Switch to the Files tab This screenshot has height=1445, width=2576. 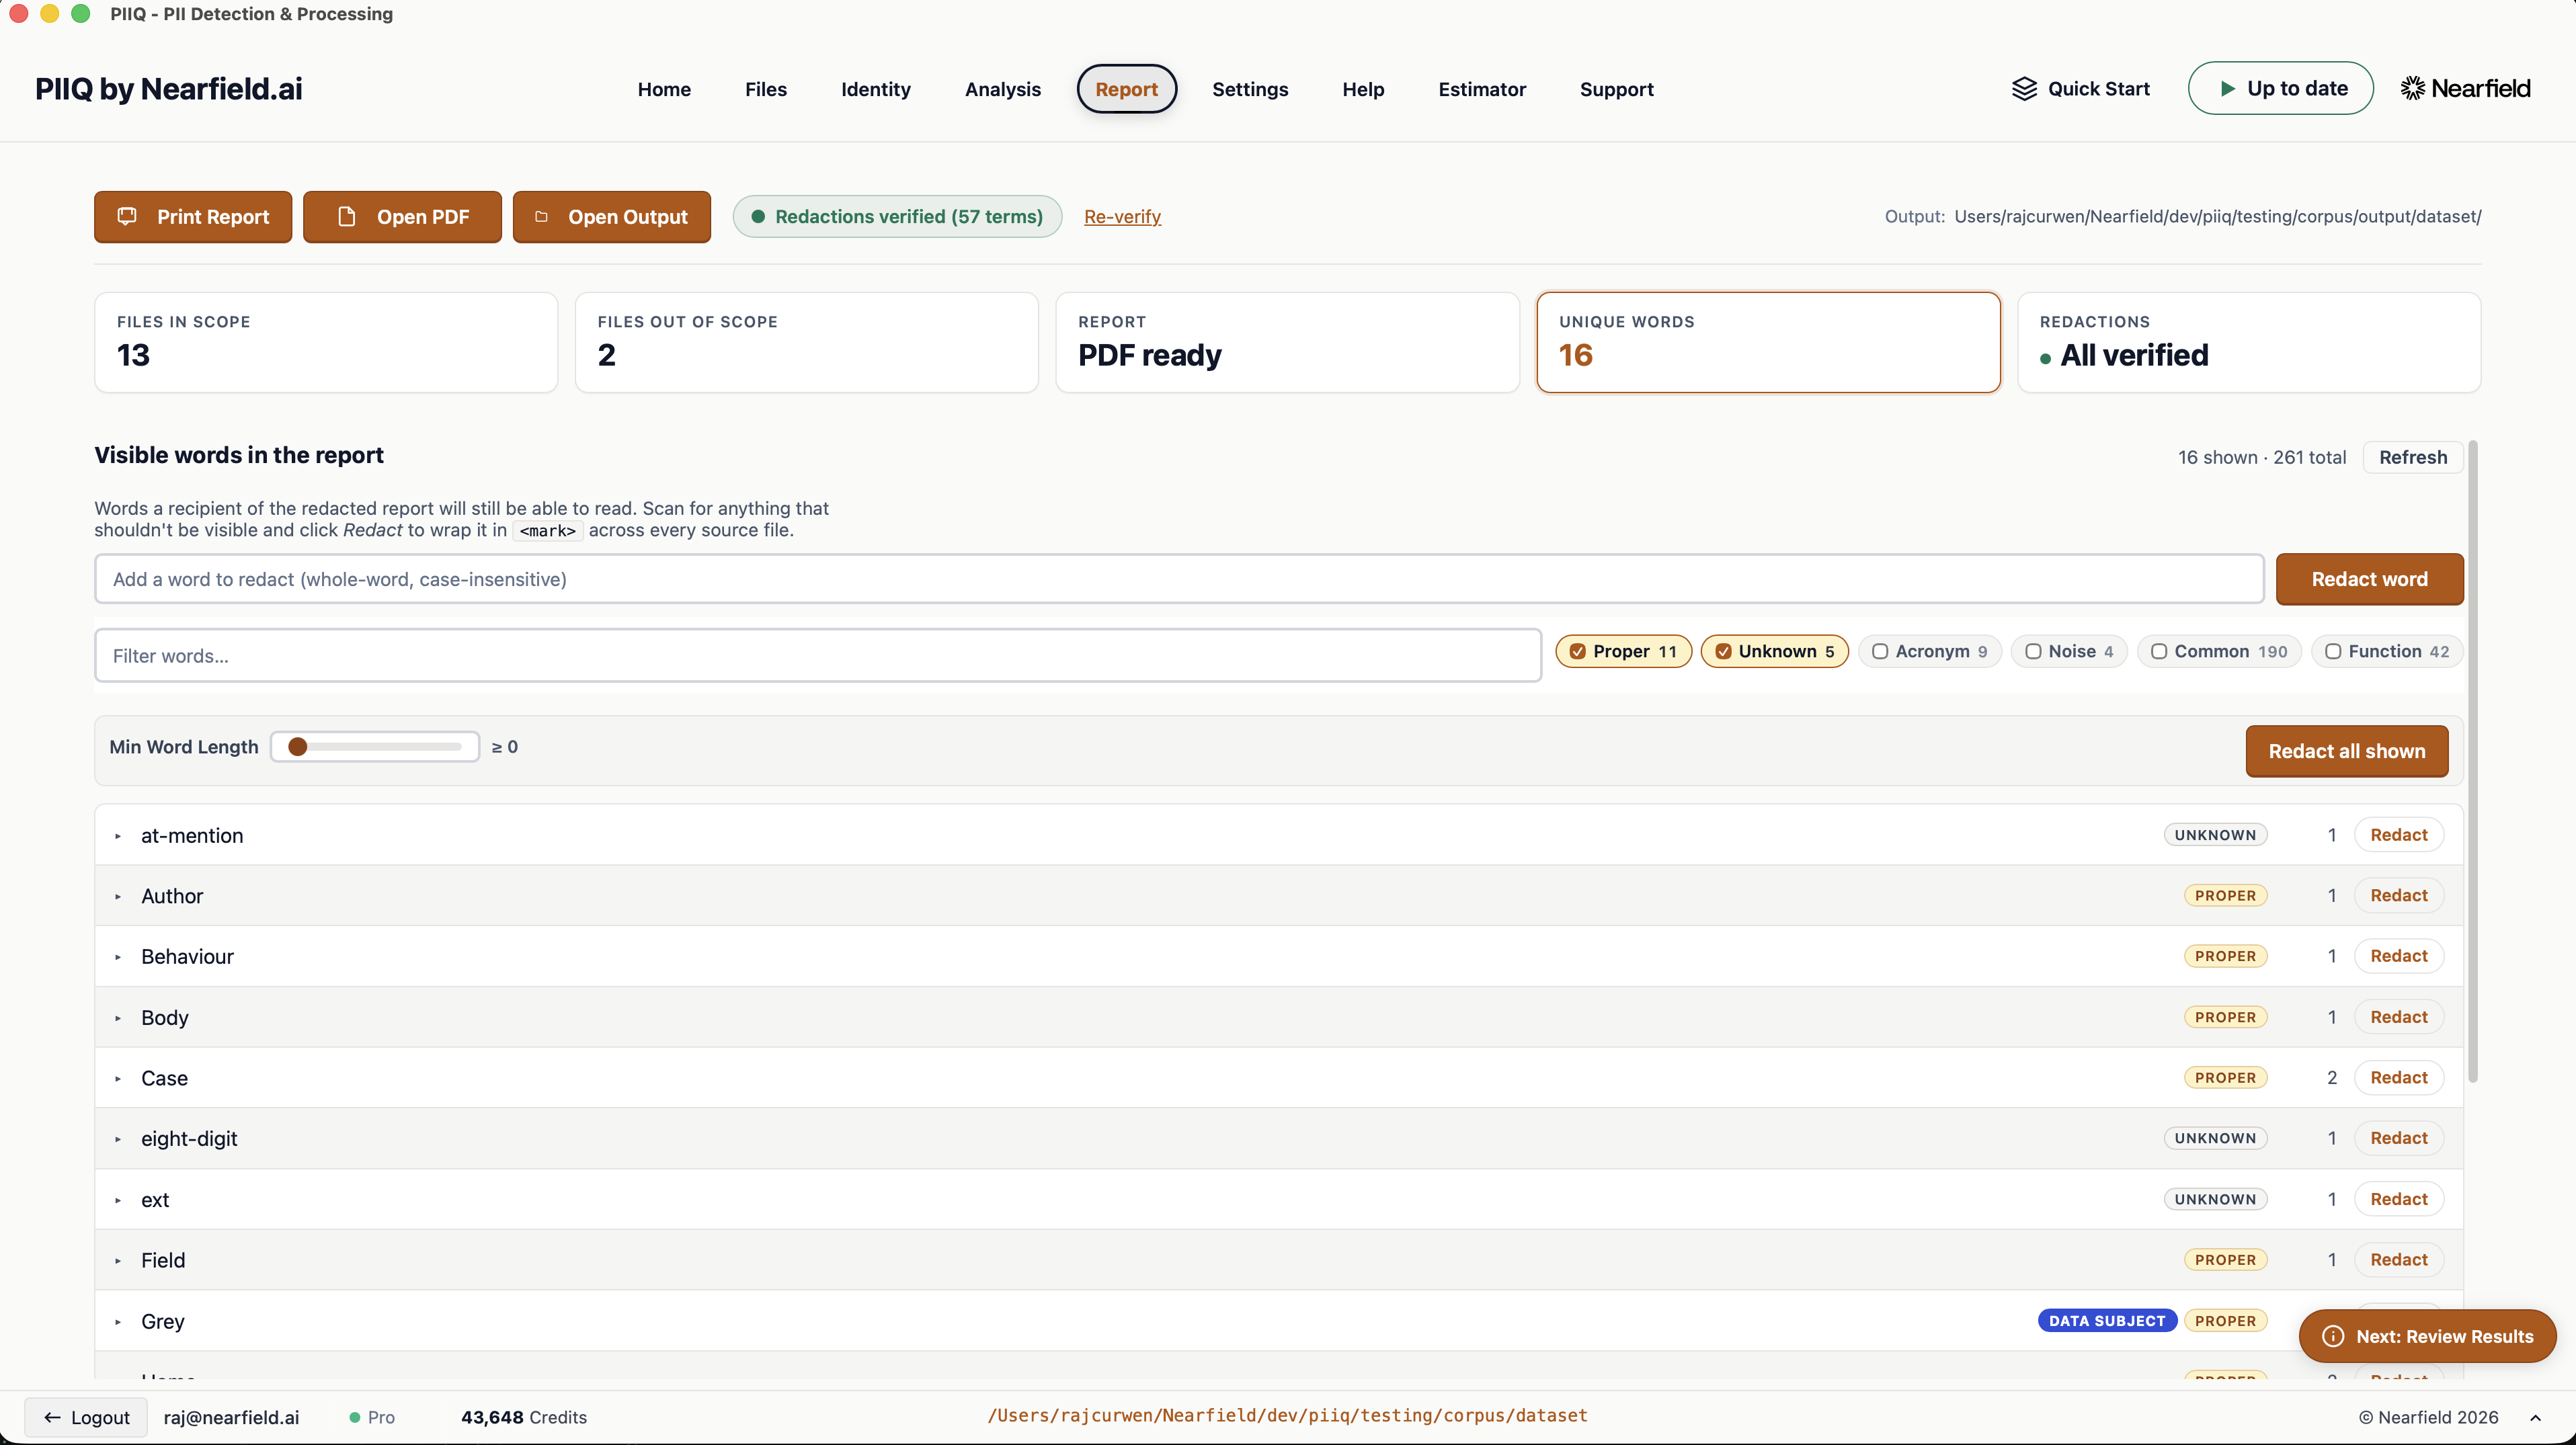tap(766, 89)
